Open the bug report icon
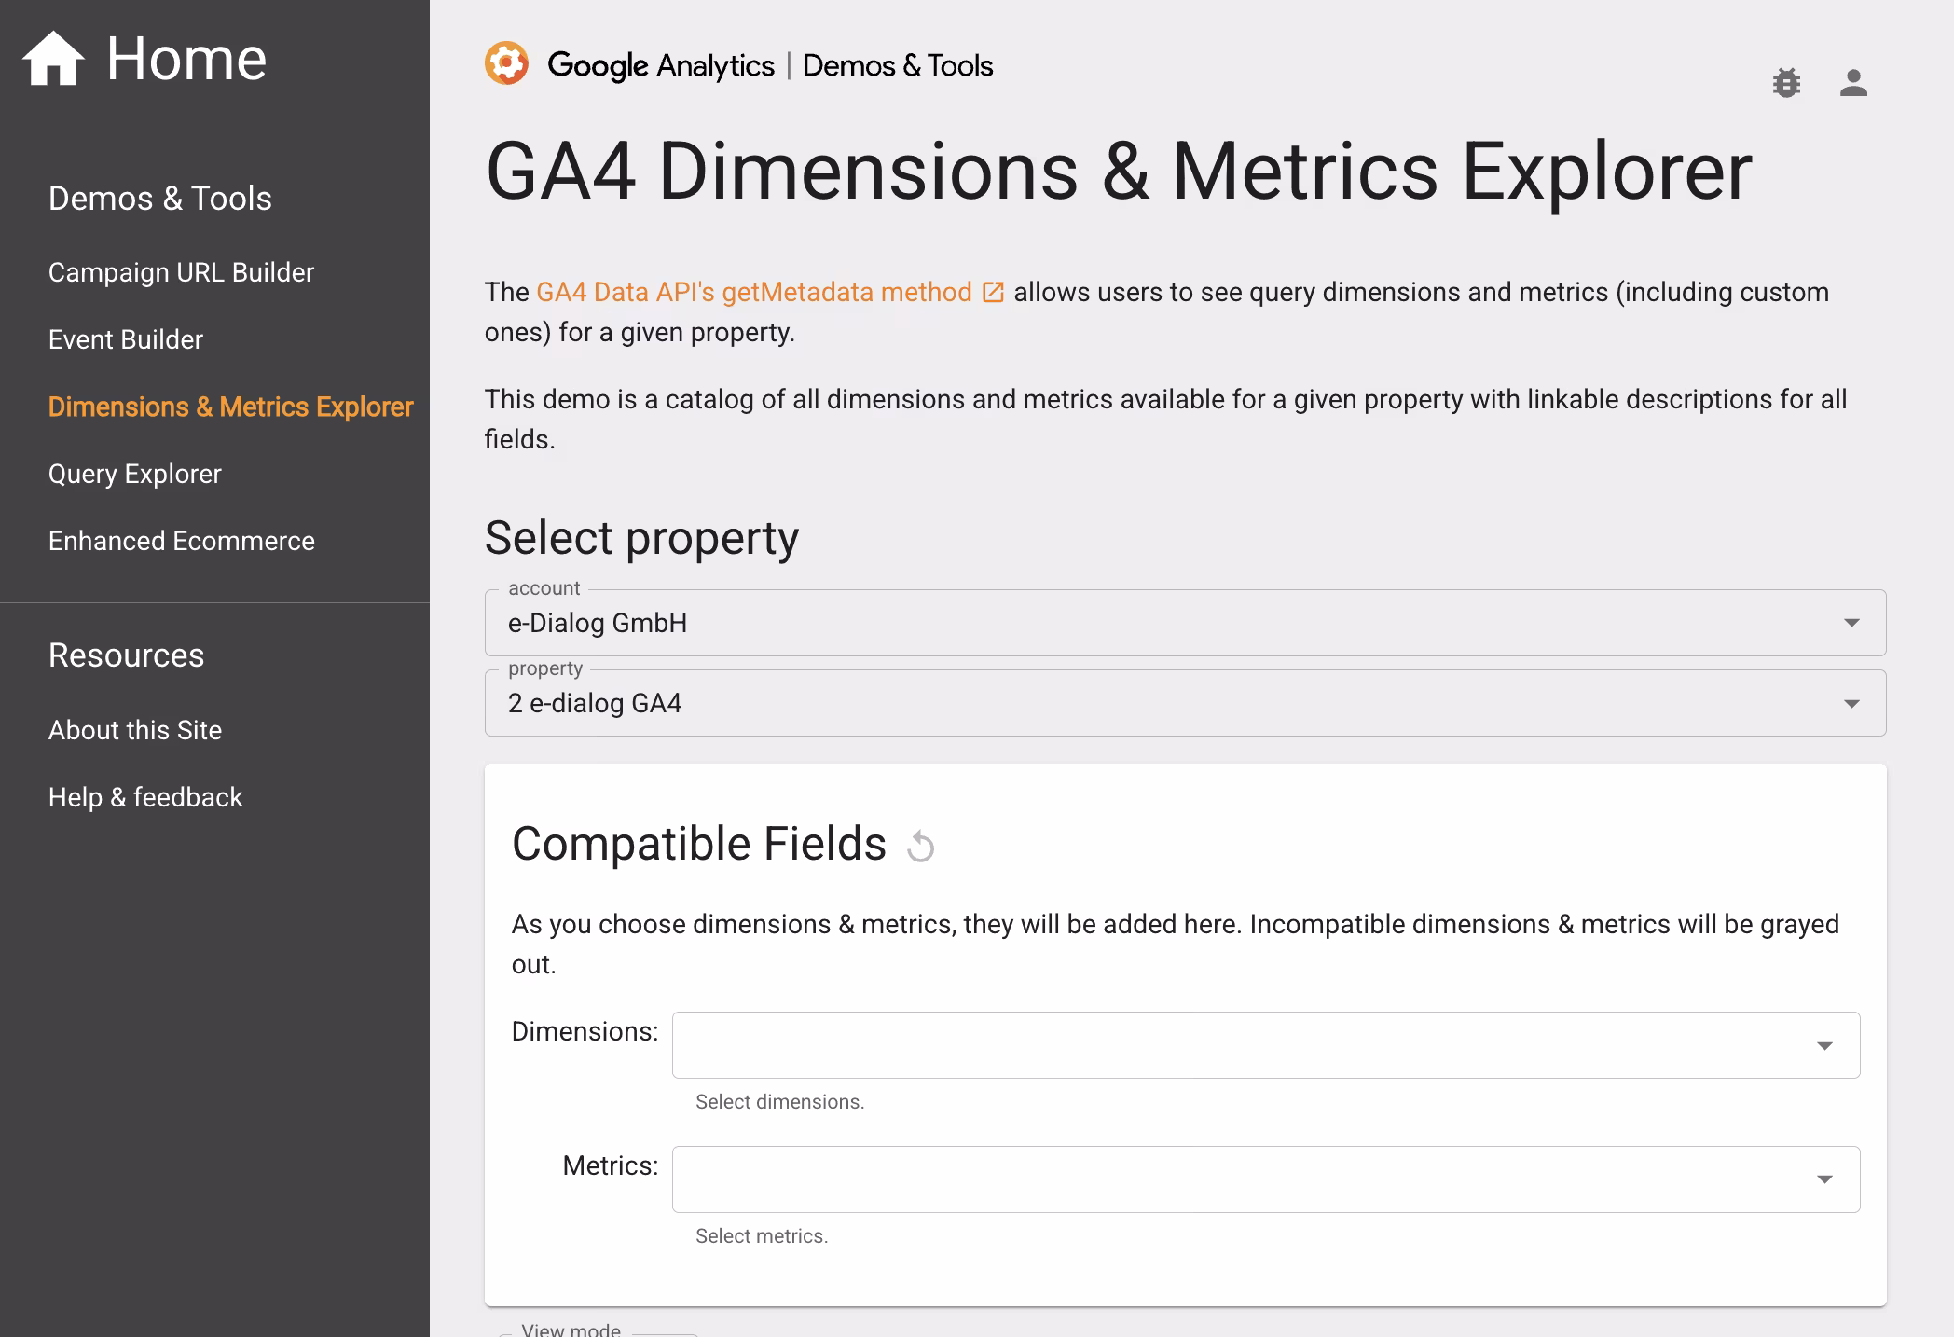This screenshot has width=1954, height=1337. point(1786,83)
